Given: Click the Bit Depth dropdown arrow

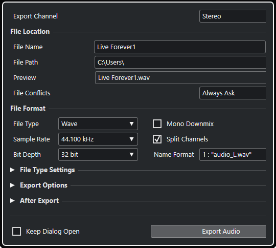Looking at the screenshot, I should click(131, 154).
